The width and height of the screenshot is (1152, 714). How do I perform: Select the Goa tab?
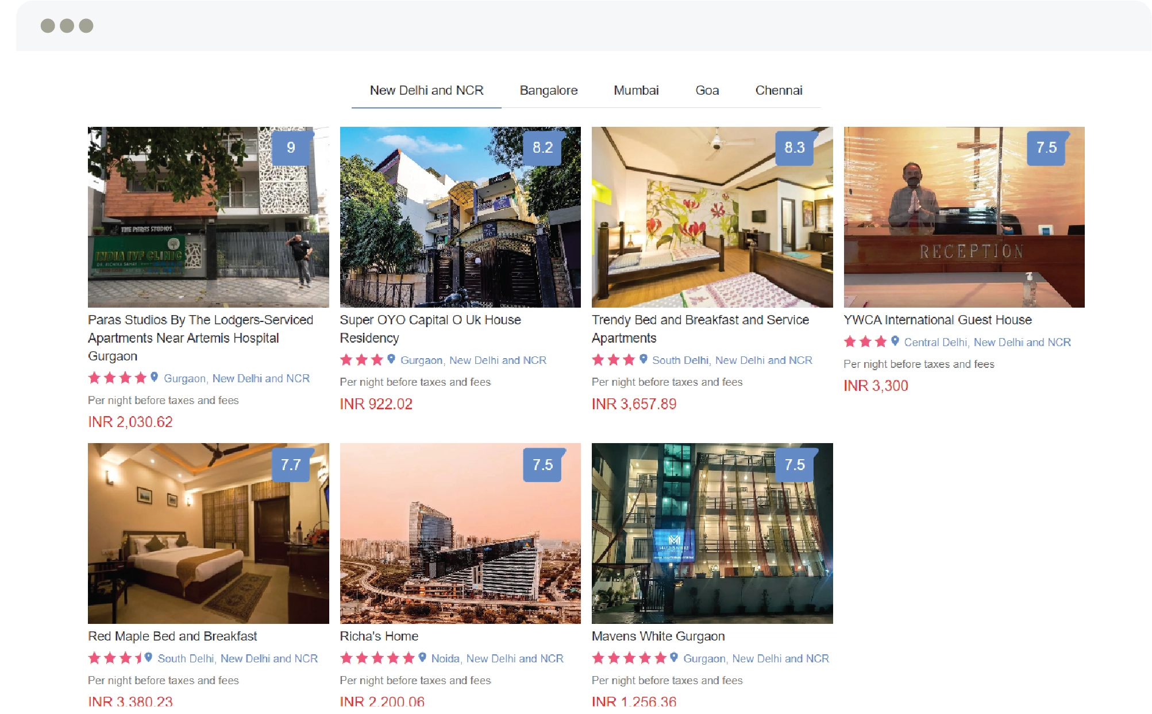(x=707, y=90)
